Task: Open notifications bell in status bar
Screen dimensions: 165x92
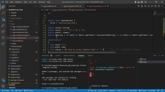Action: pos(162,90)
